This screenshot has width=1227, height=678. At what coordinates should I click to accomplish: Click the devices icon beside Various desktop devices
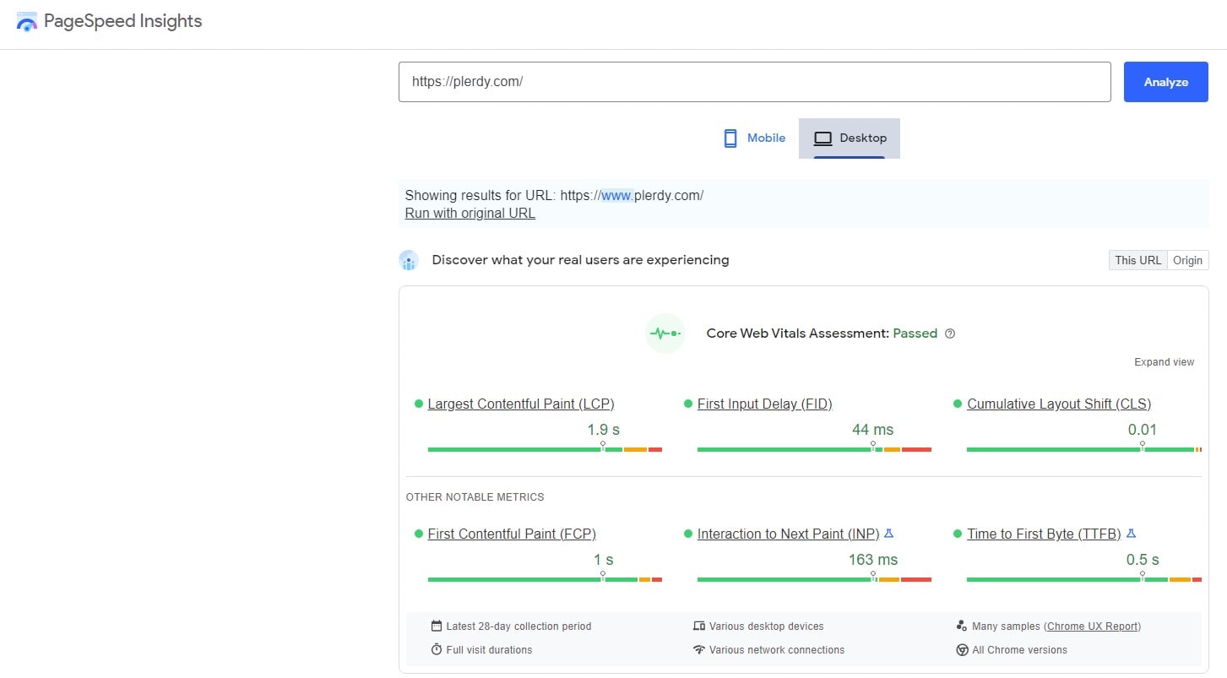[699, 626]
